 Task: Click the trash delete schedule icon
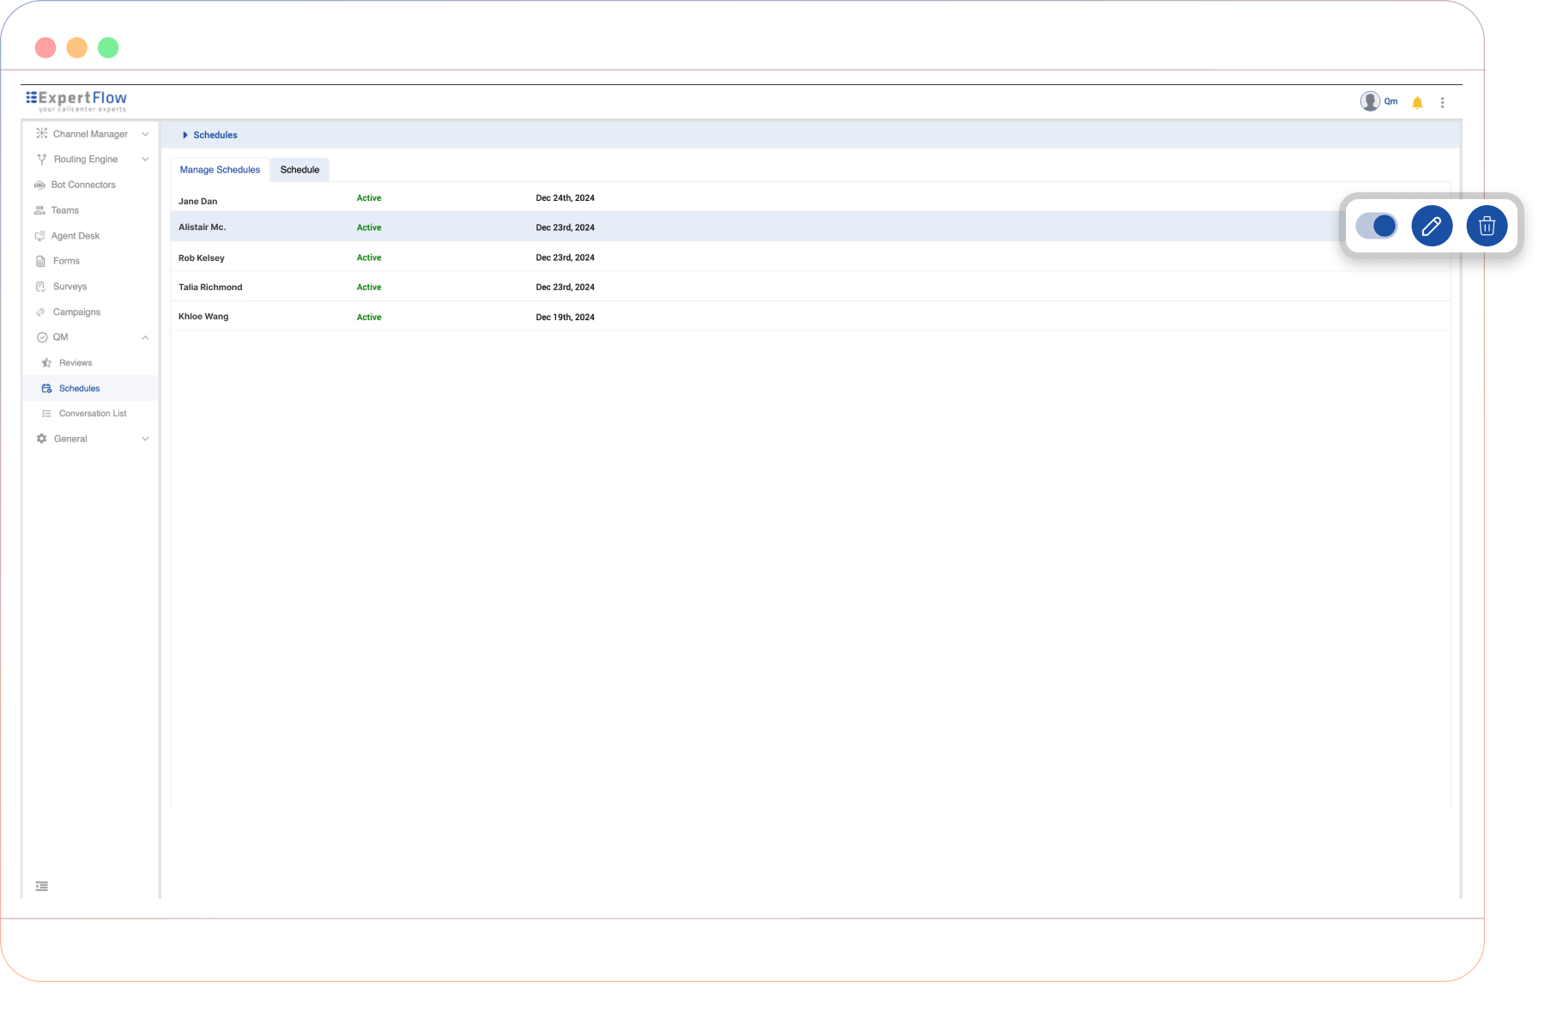pyautogui.click(x=1487, y=227)
